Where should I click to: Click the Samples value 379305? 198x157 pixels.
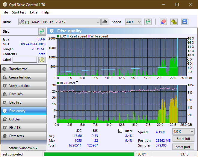(161, 145)
